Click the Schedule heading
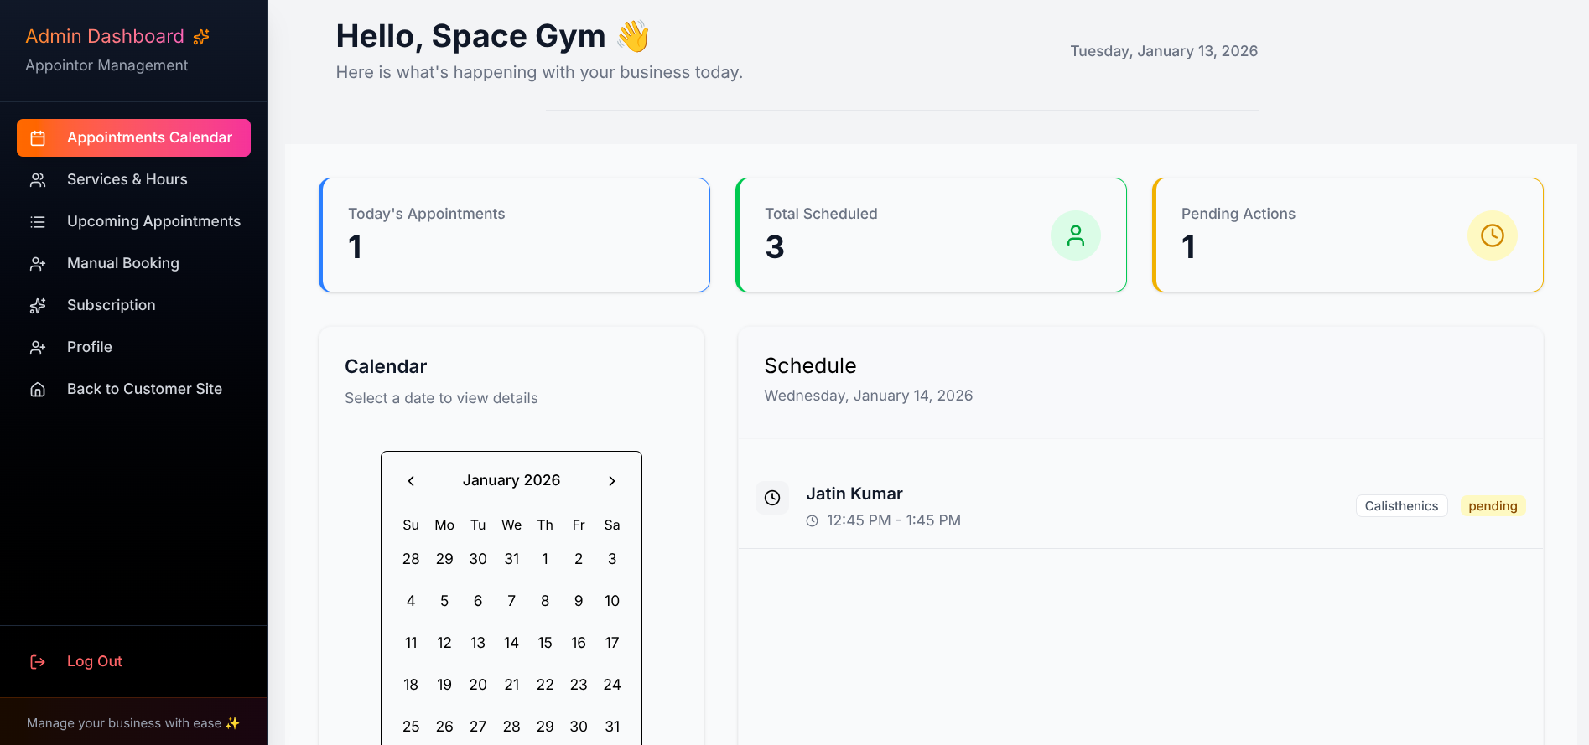 [x=810, y=365]
